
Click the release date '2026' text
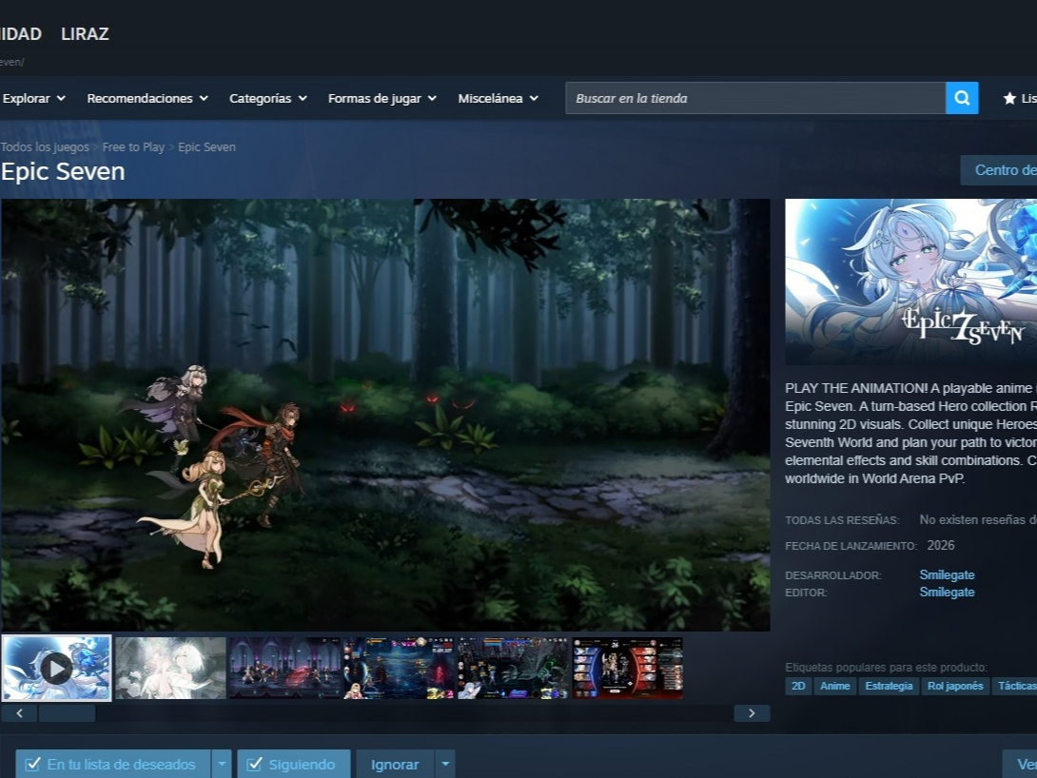coord(941,545)
